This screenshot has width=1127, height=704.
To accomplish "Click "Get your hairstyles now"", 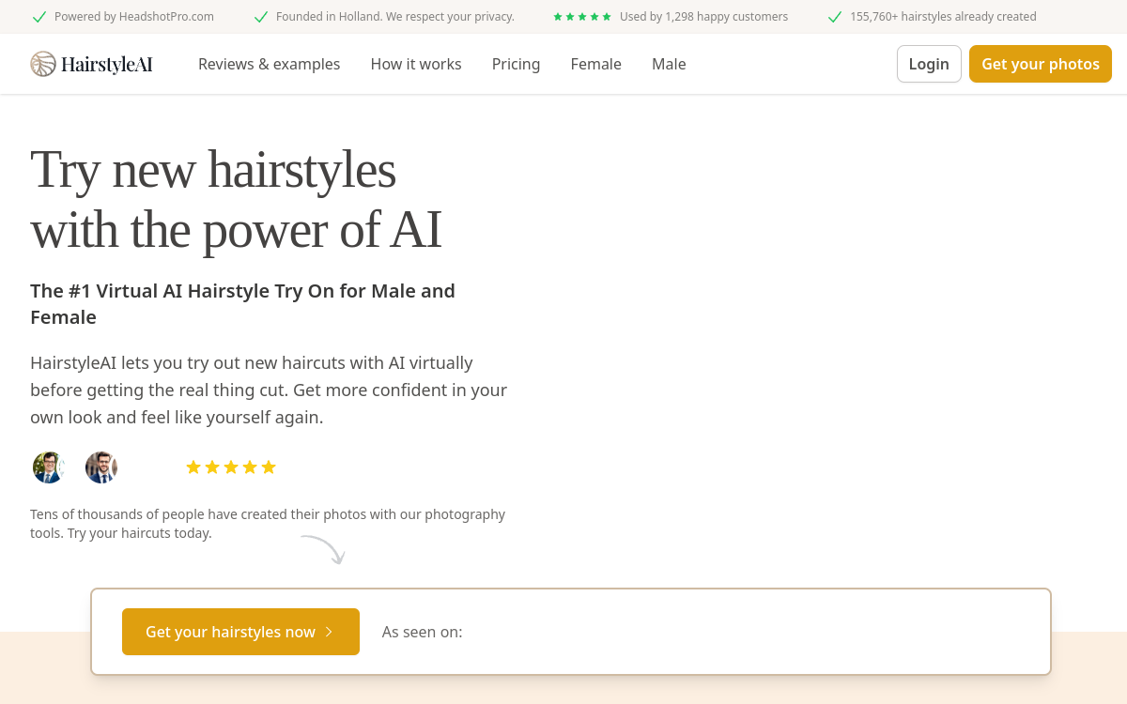I will tap(230, 632).
